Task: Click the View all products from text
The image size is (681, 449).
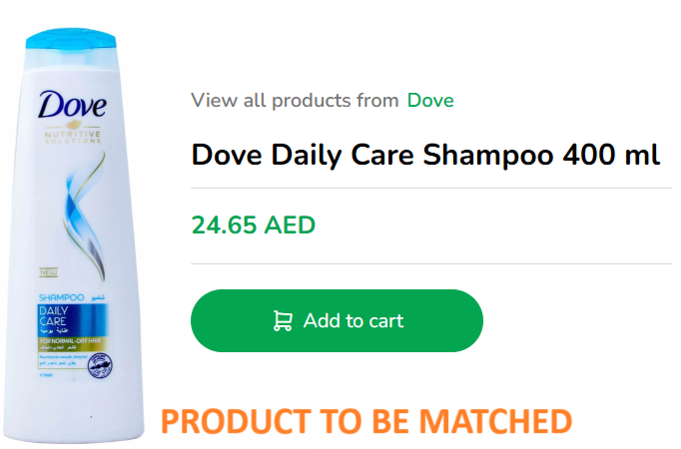Action: point(295,101)
